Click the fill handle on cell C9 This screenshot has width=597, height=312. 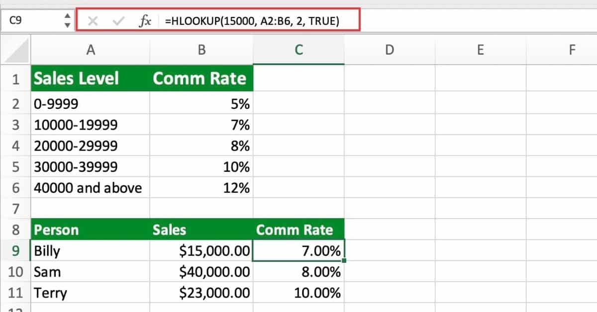click(x=344, y=261)
